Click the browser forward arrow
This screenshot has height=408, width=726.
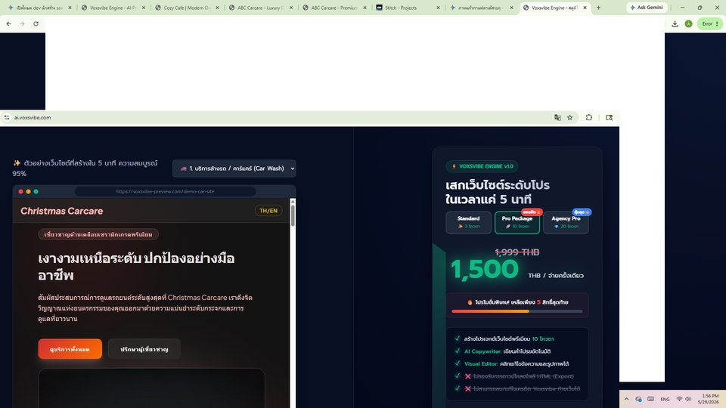(22, 23)
